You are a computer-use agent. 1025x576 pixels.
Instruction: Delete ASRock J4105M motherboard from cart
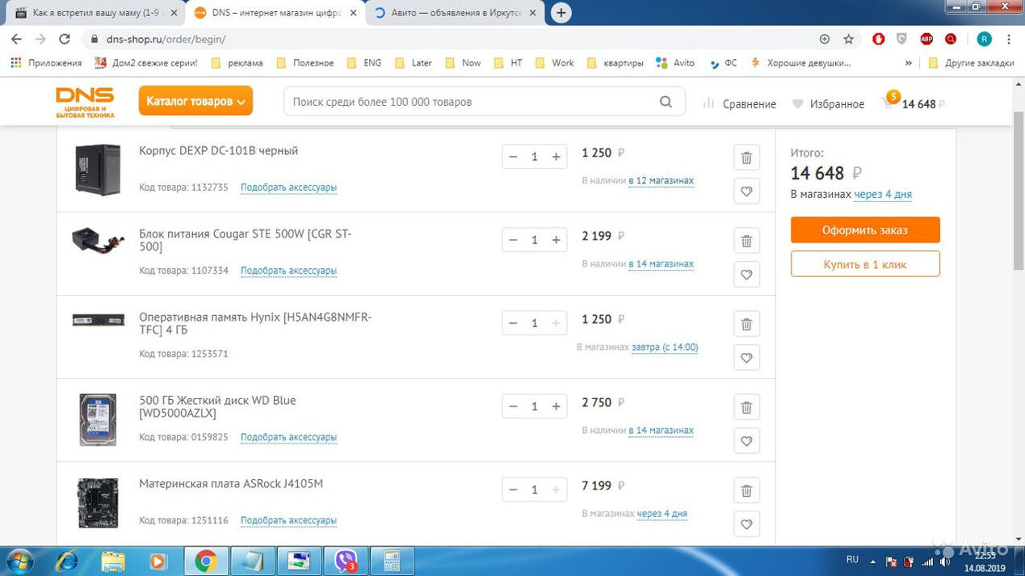(746, 490)
